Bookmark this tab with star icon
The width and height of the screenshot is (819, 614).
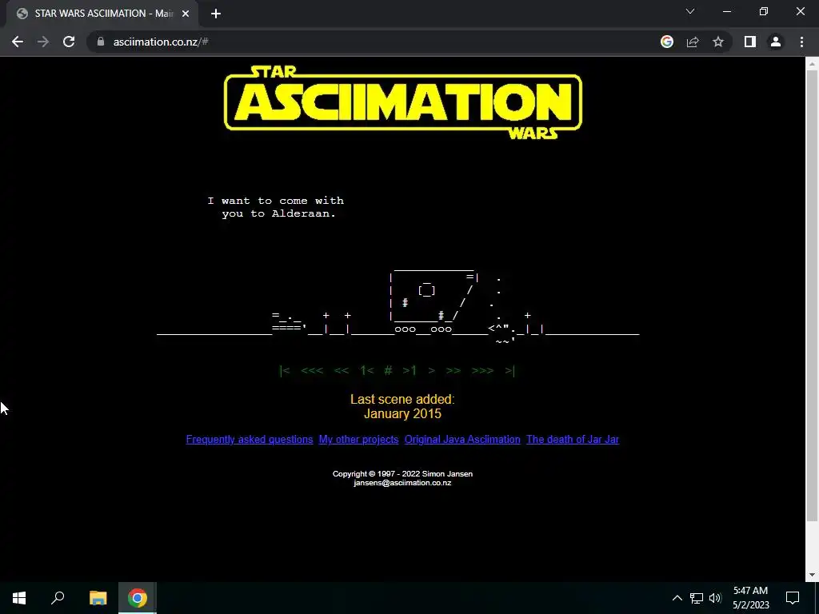[x=718, y=42]
